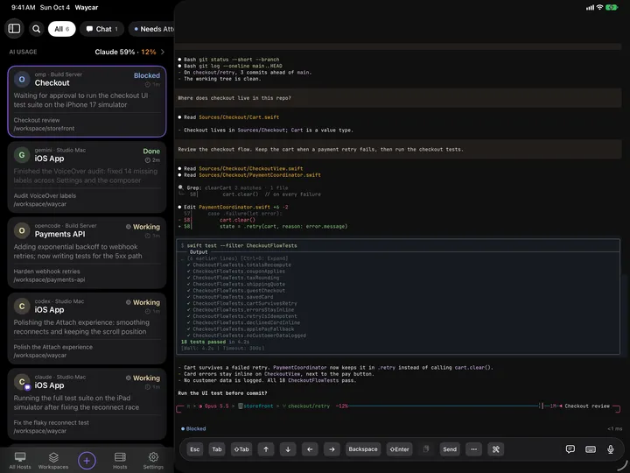630x473 pixels.
Task: Tap the new session plus button
Action: pyautogui.click(x=87, y=460)
